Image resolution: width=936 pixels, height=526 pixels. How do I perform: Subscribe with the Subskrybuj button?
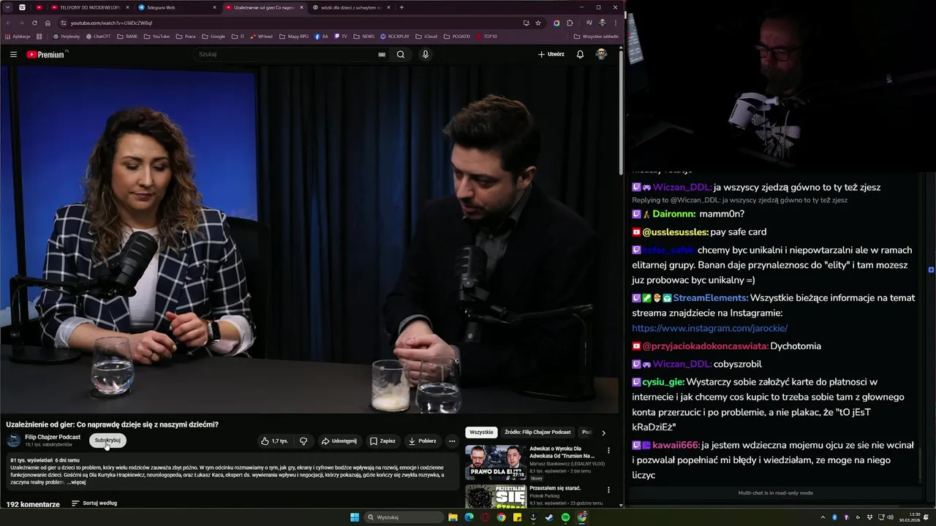pos(107,441)
